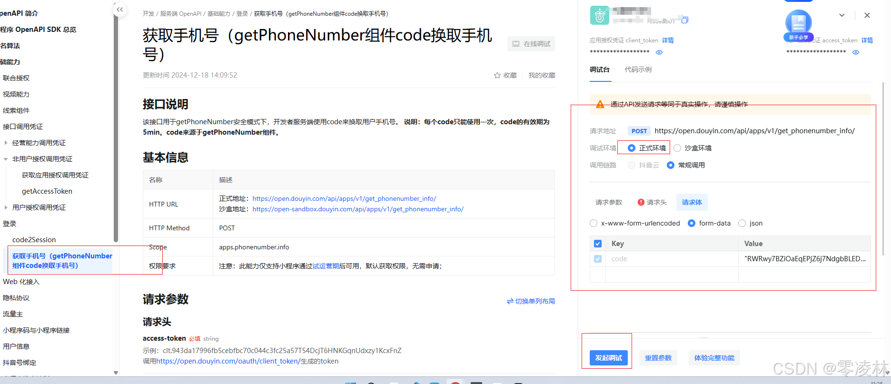
Task: Click 切换单列布局 layout switch
Action: (x=531, y=301)
